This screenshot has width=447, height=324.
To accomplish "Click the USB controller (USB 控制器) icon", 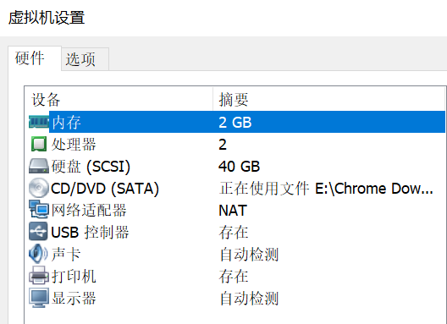I will pyautogui.click(x=38, y=232).
